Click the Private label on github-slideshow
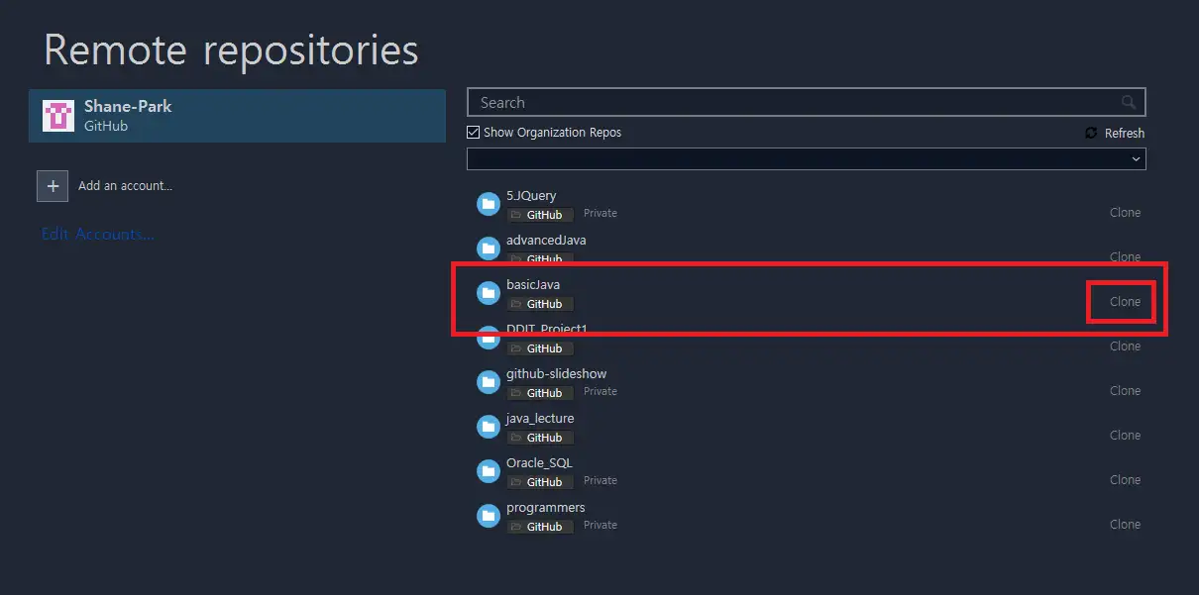Screen dimensions: 1199x595 (600, 391)
